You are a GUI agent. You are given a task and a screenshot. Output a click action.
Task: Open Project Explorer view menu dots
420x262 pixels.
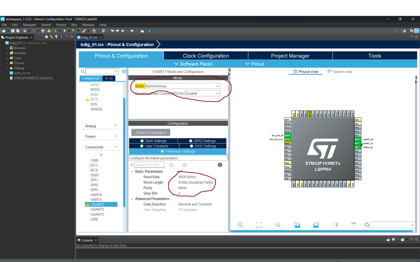coord(62,37)
